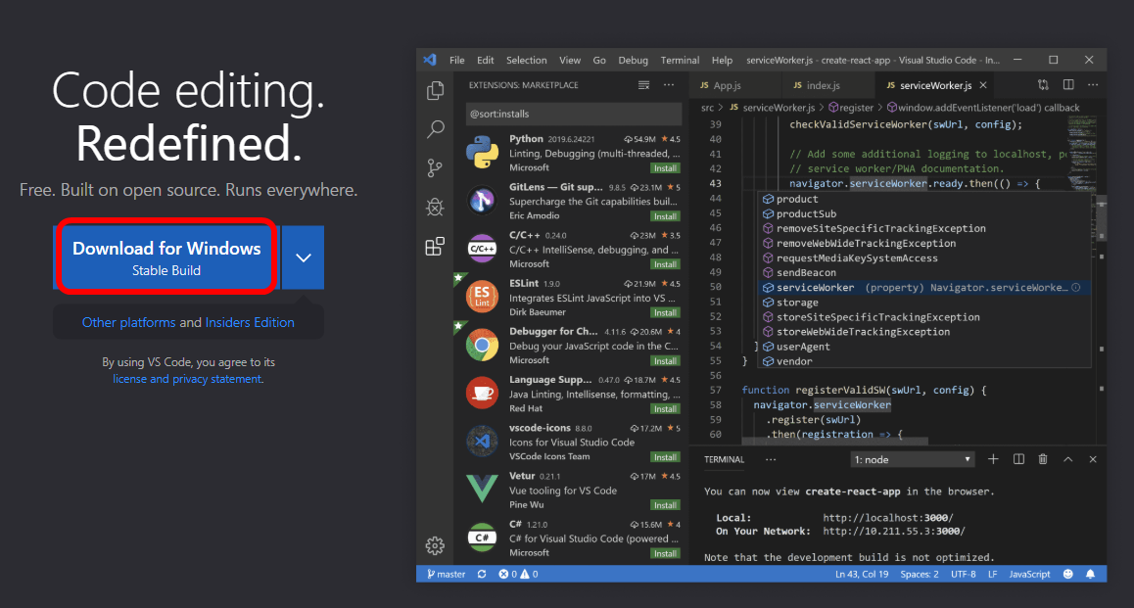Open the Explorer icon in activity bar
Screen dimensions: 1134x608
pos(436,90)
